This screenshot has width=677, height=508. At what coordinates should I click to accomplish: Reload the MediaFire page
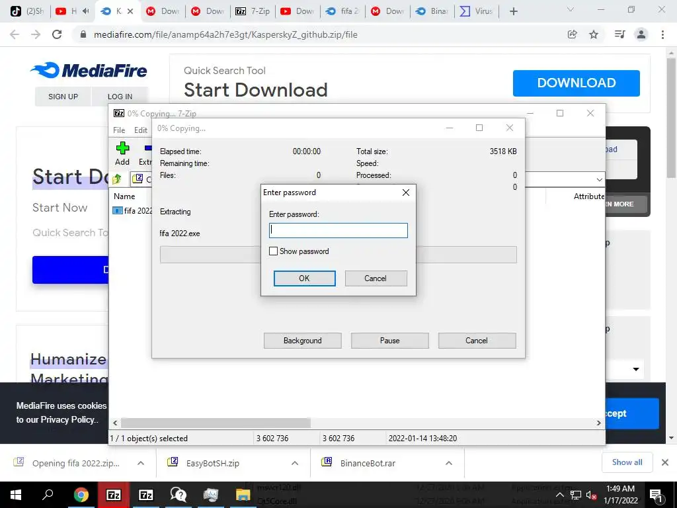point(57,34)
